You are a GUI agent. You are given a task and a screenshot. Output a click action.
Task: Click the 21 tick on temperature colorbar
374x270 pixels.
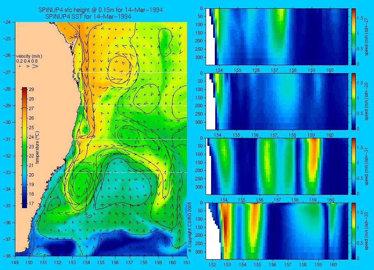pos(31,165)
